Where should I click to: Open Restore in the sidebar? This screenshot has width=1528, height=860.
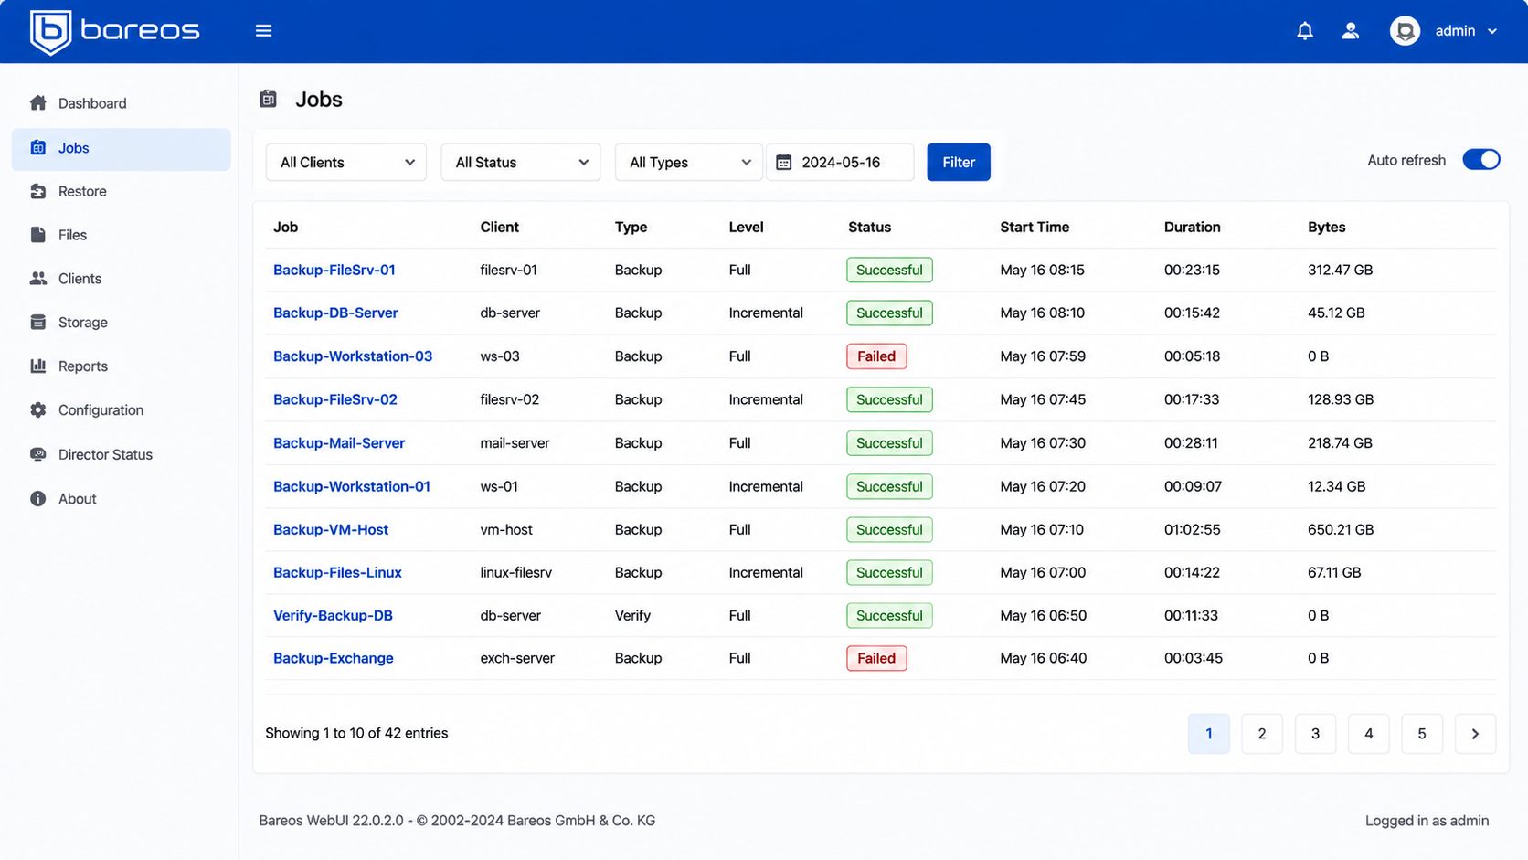121,191
